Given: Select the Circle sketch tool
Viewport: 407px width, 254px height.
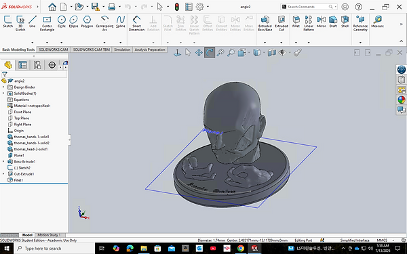Looking at the screenshot, I should 62,22.
